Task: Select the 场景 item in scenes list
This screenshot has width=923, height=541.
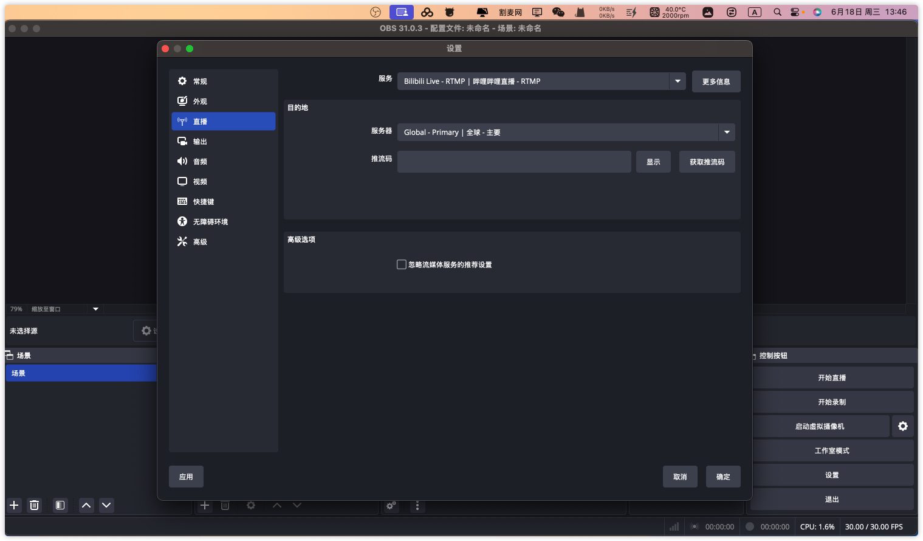Action: (x=81, y=373)
